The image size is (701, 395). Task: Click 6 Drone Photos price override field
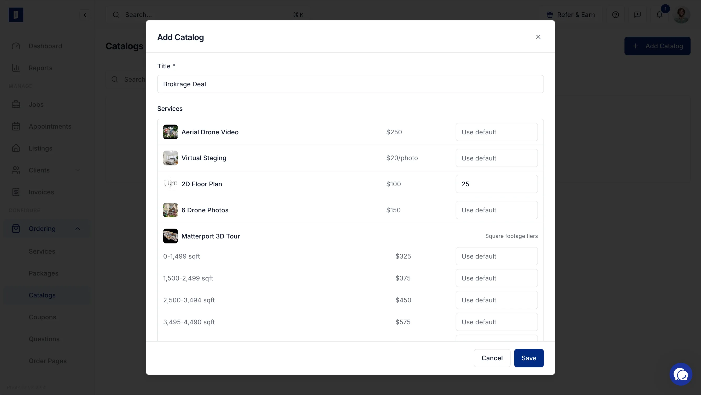tap(496, 210)
